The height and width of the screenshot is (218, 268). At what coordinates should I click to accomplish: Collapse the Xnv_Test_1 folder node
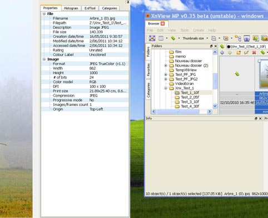[x=166, y=88]
